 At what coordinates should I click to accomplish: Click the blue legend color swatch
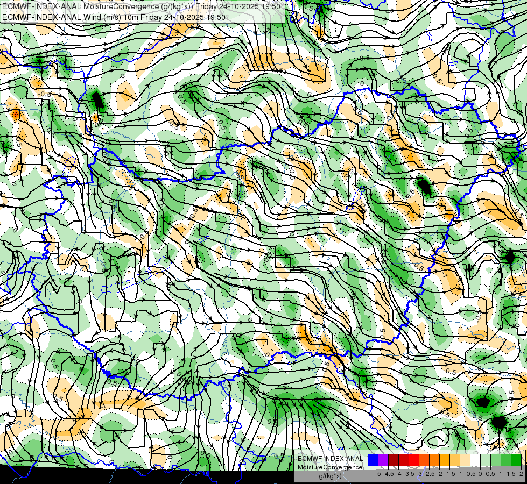click(373, 460)
